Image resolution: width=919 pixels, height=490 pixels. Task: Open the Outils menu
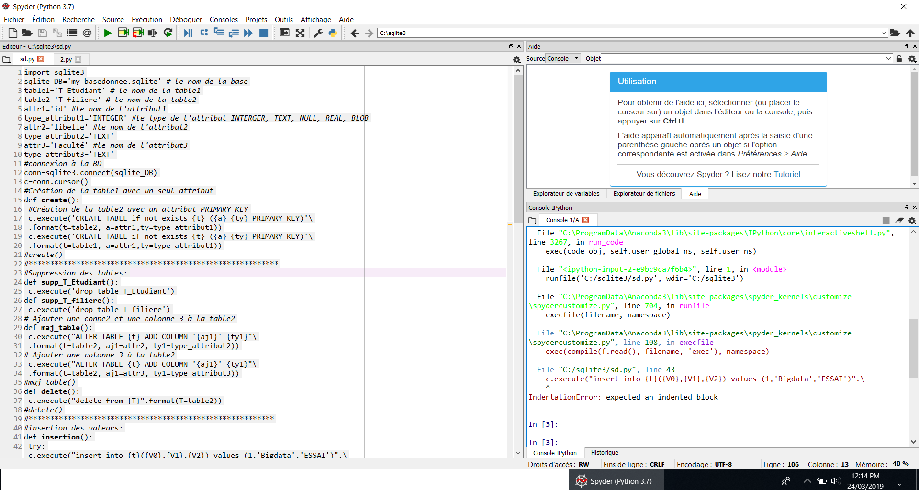(x=284, y=19)
